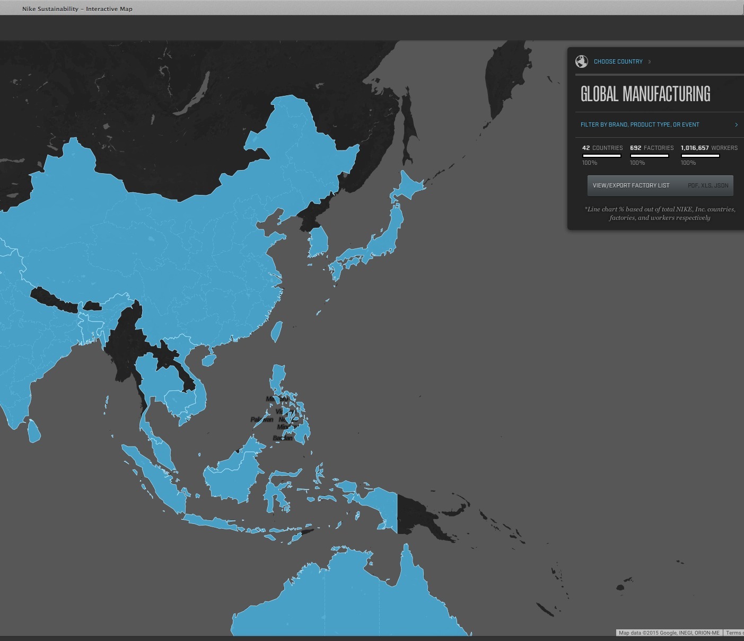Click the 42 Countries percentage bar
Viewport: 744px width, 641px height.
(x=601, y=156)
